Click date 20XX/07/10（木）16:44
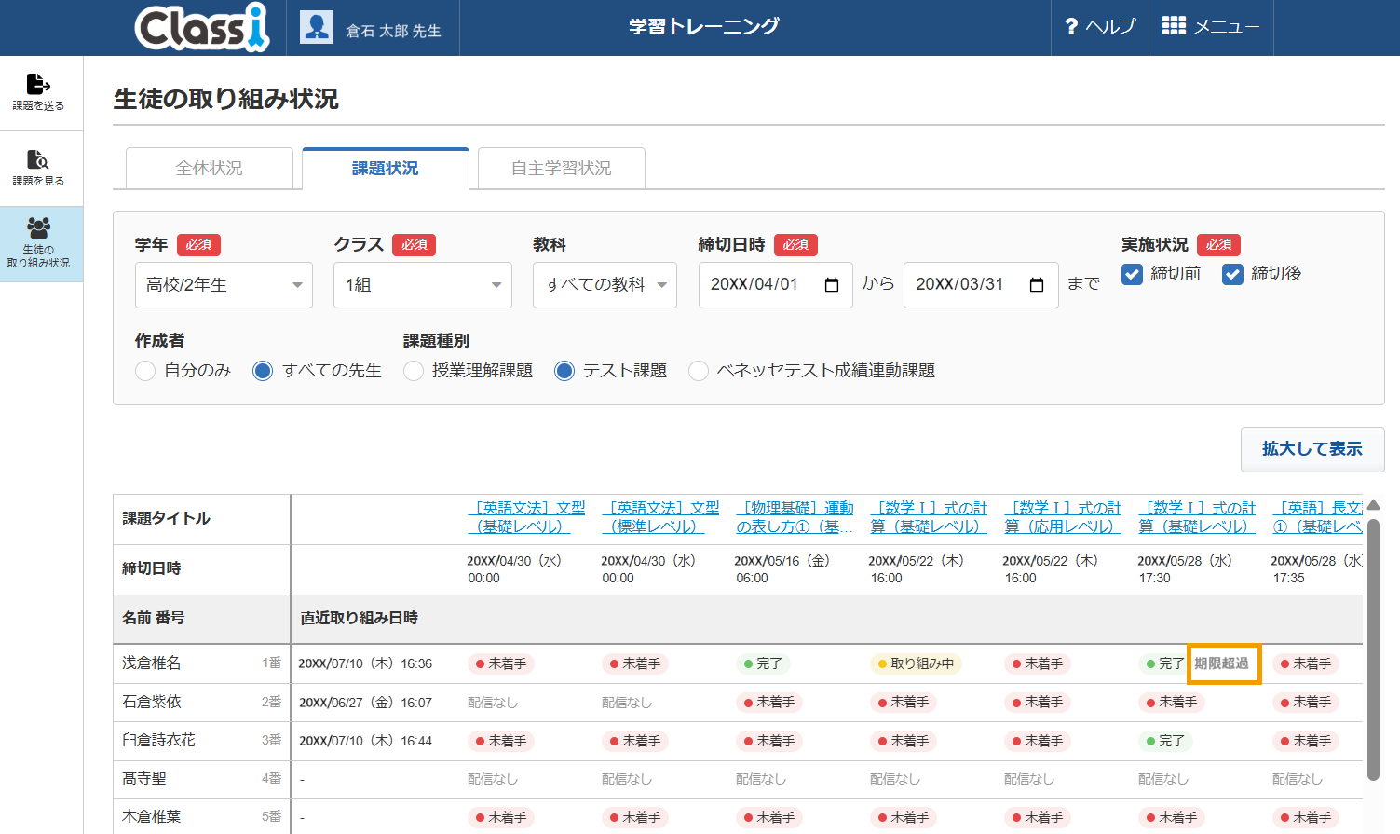The image size is (1400, 834). coord(365,741)
